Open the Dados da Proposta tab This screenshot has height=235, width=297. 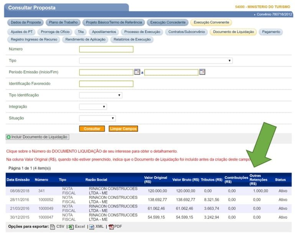26,22
